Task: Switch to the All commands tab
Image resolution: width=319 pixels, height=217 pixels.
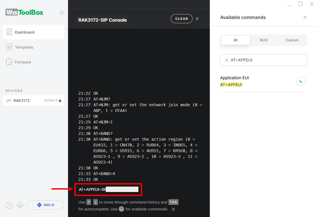Action: point(235,40)
